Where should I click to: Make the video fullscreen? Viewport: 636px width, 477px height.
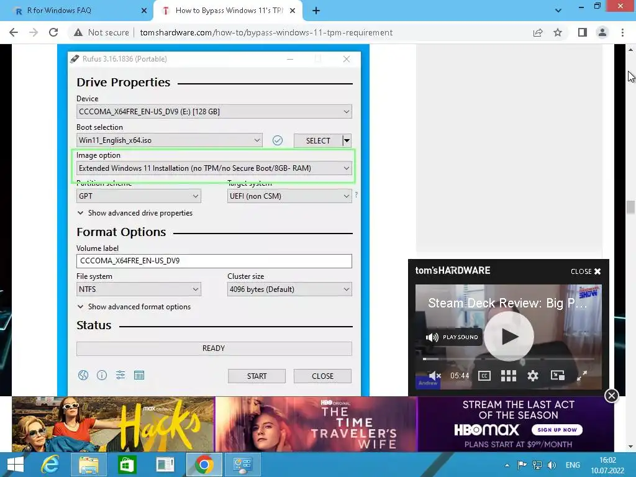coord(582,376)
